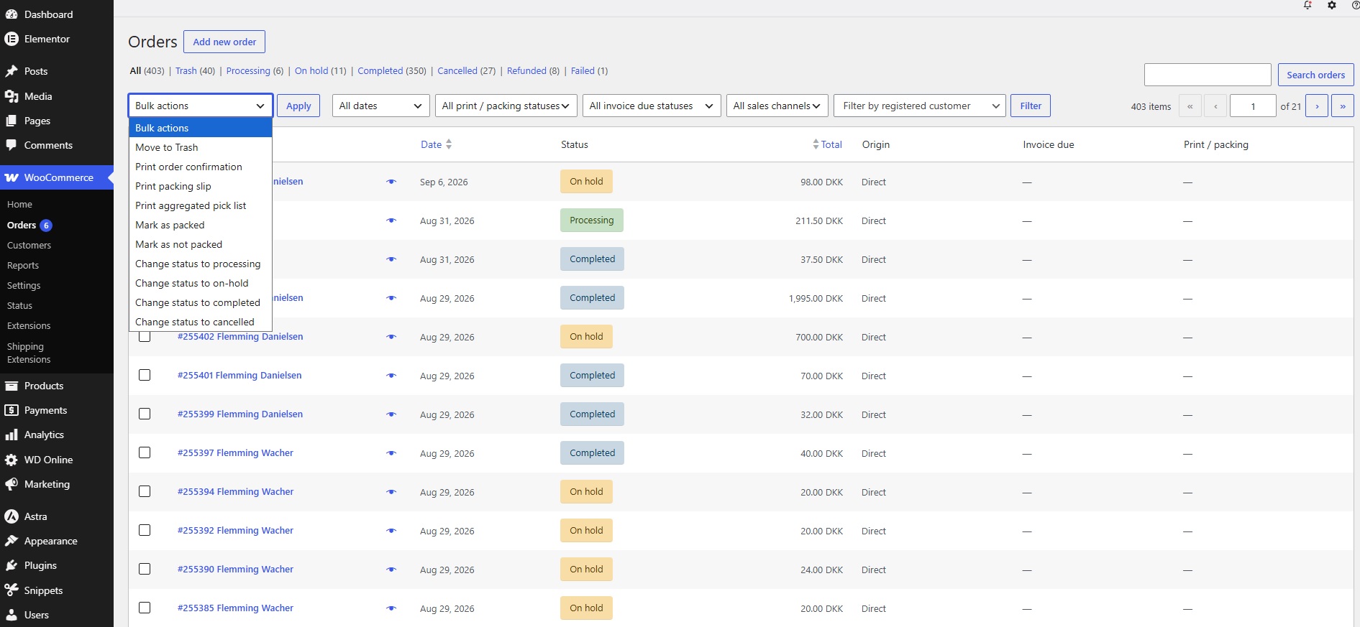Choose Print order confirmation option

tap(200, 167)
